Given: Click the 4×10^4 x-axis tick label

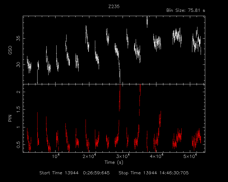Looking at the screenshot, I should [157, 156].
